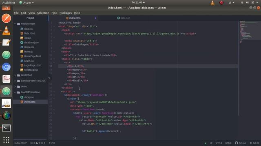Open the File menu

pos(16,13)
